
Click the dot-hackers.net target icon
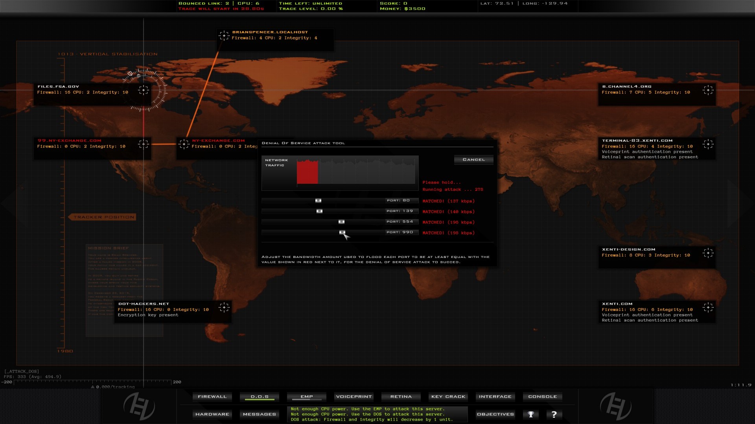coord(225,307)
